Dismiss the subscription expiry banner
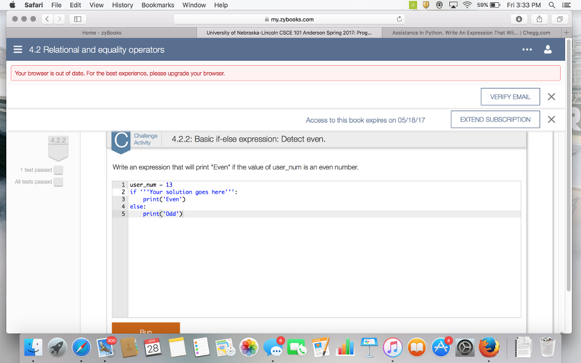581x363 pixels. 551,119
